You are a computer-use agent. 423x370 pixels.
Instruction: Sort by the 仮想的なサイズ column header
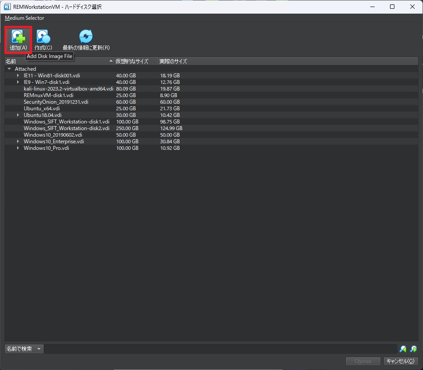tap(136, 61)
